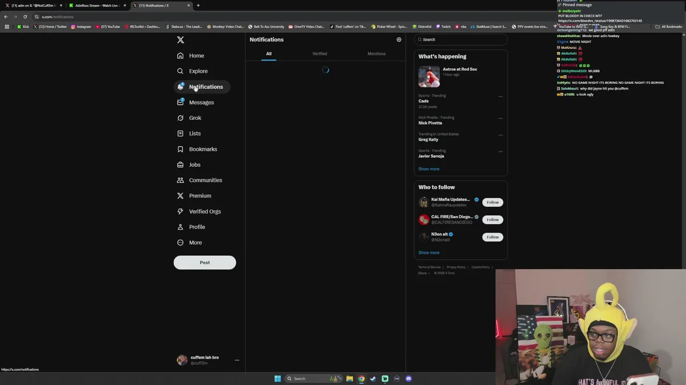Open the Kick bookmark
The height and width of the screenshot is (385, 686).
click(x=23, y=26)
